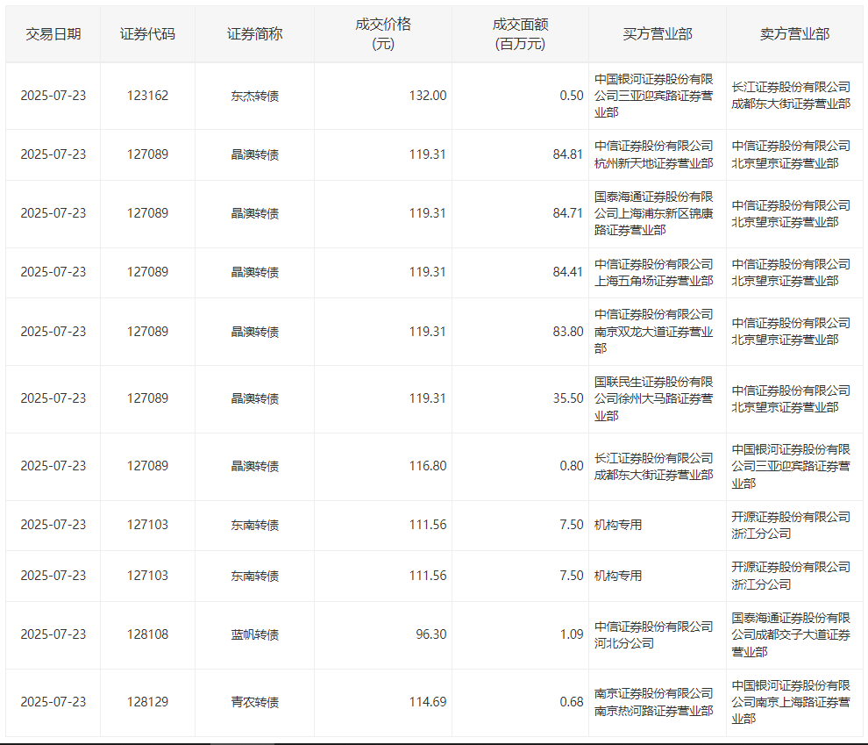Click the amount value 84.41
This screenshot has width=868, height=745.
[568, 272]
